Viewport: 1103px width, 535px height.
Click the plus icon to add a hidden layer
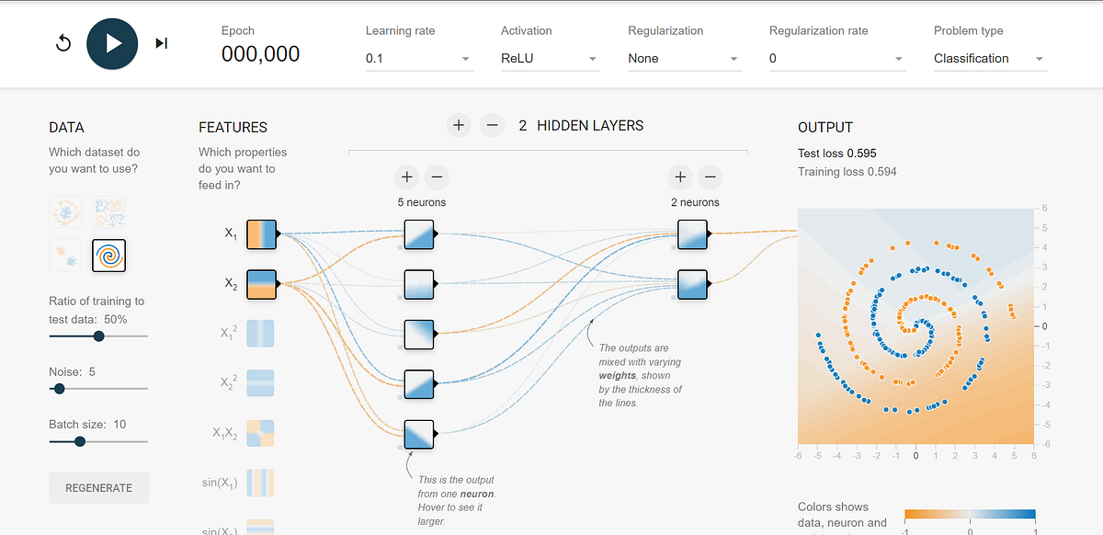(459, 125)
